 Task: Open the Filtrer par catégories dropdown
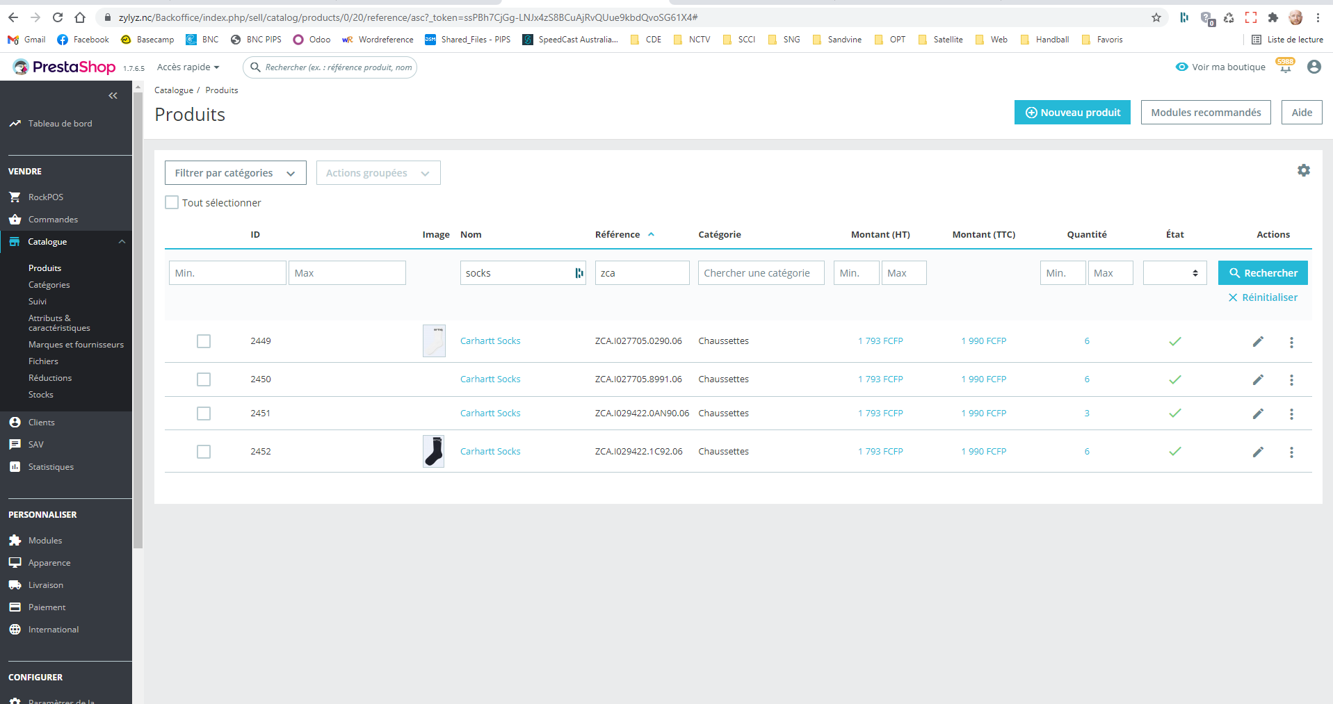pos(235,173)
